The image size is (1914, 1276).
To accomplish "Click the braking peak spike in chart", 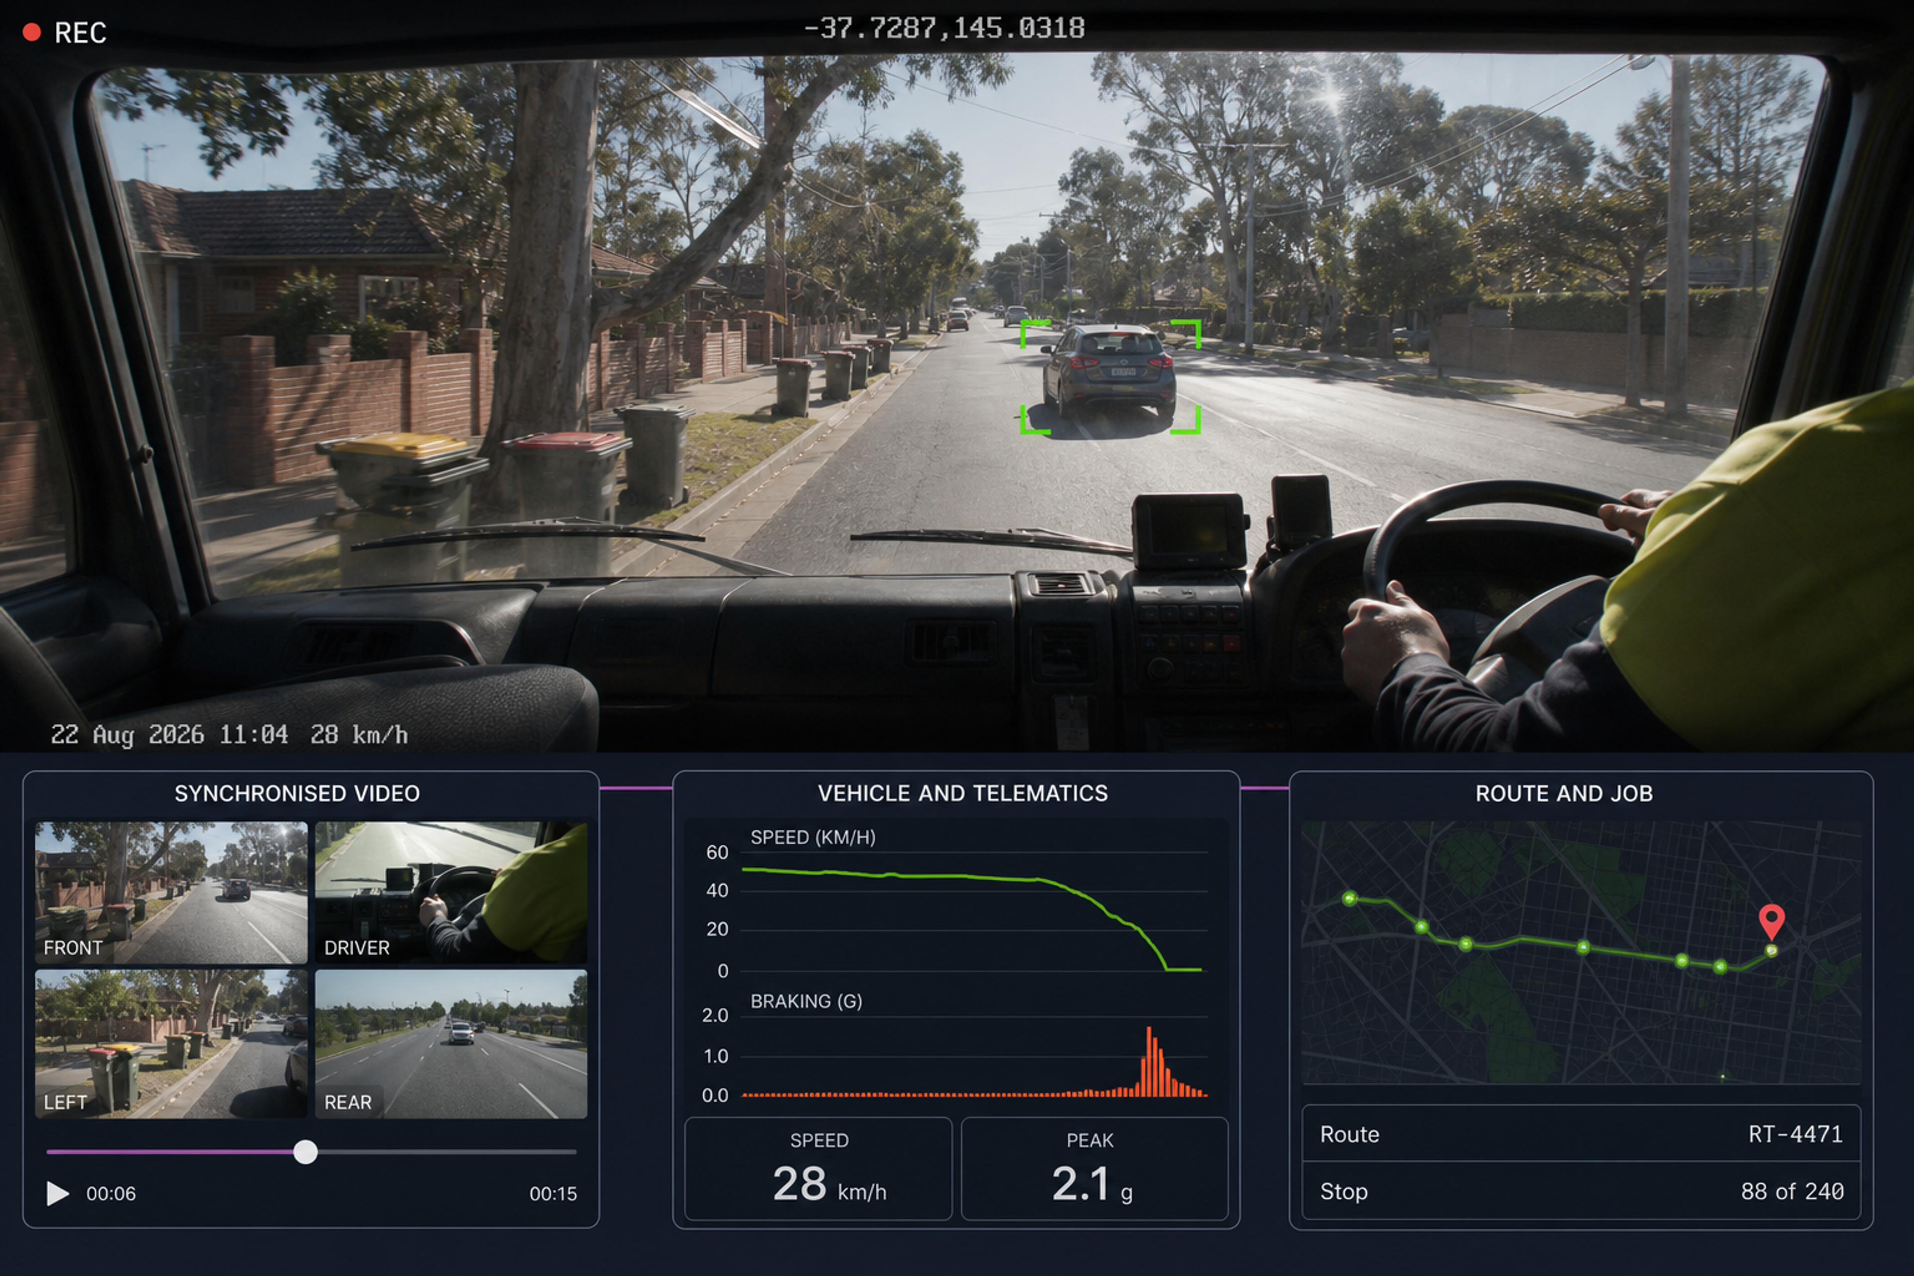I will pyautogui.click(x=1150, y=1061).
